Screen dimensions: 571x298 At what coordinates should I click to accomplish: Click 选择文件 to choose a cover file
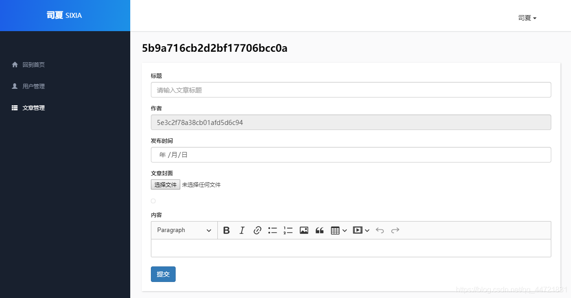(165, 184)
